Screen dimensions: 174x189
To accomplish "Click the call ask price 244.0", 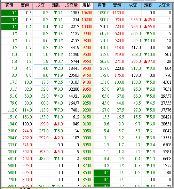I will coord(27,131).
